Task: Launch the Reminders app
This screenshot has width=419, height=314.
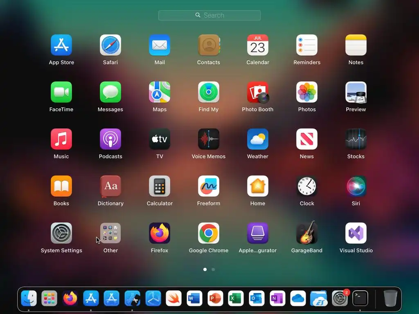Action: [x=307, y=45]
